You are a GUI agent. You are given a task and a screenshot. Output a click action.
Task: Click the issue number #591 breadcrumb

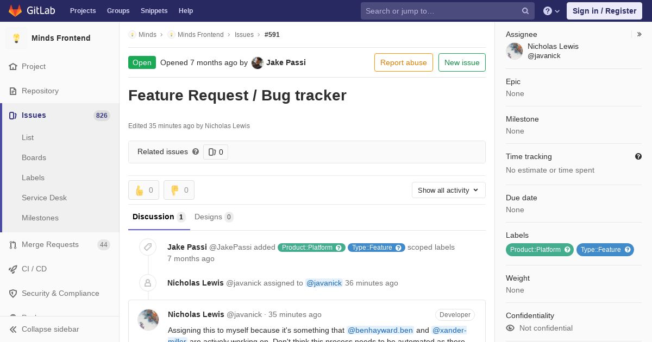272,35
